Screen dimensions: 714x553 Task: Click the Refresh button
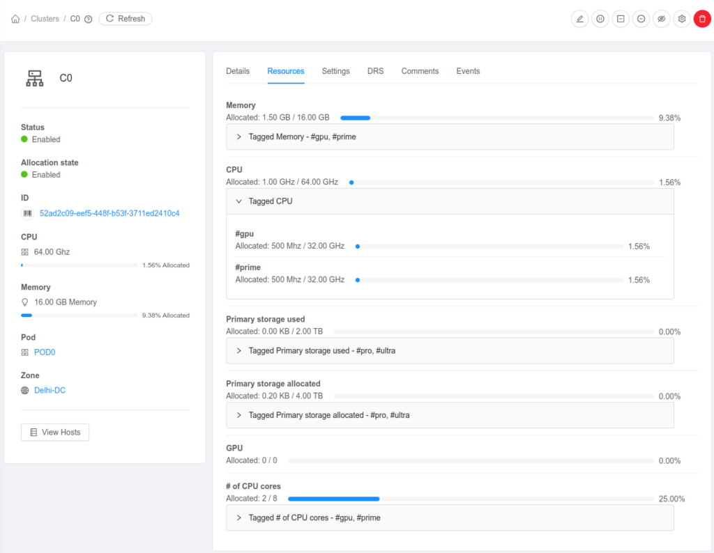click(x=126, y=19)
